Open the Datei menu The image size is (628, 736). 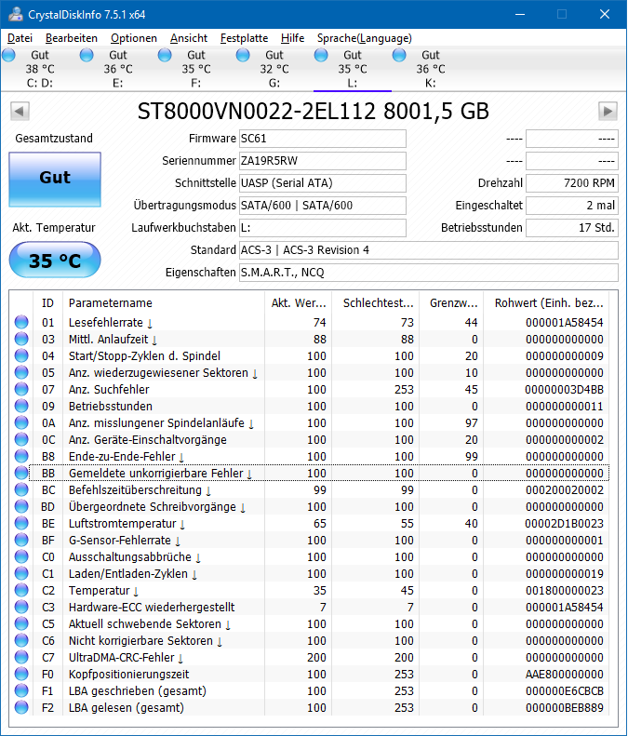point(20,38)
